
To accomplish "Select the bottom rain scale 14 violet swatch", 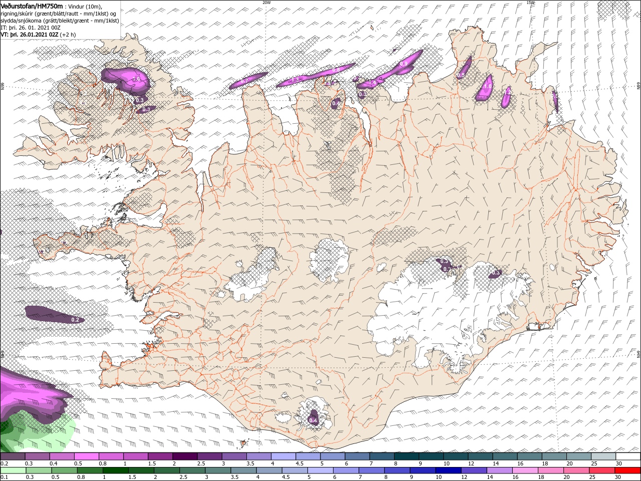I will [499, 470].
